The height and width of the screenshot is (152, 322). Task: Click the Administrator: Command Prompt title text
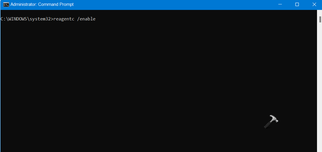click(x=42, y=4)
